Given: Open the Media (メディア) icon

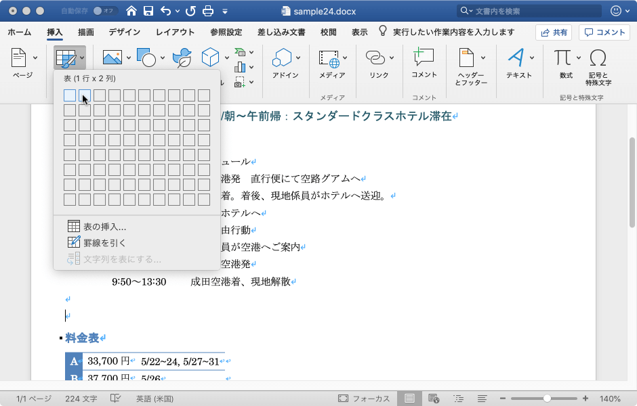Looking at the screenshot, I should point(329,59).
